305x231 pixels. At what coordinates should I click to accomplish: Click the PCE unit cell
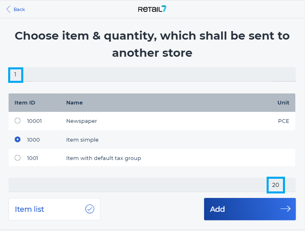283,121
